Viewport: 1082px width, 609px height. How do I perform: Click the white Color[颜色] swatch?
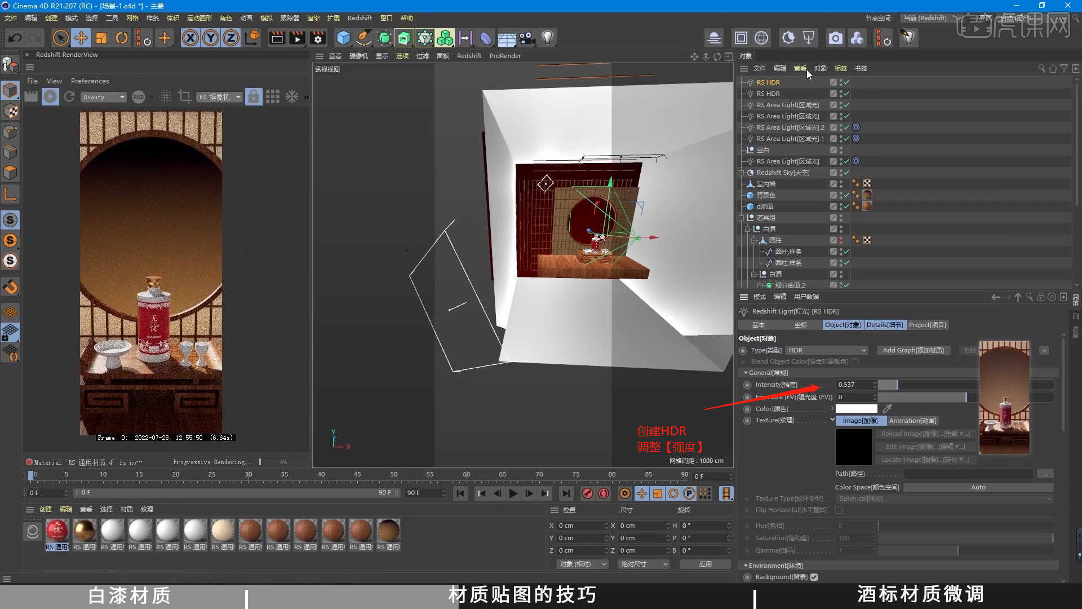857,408
